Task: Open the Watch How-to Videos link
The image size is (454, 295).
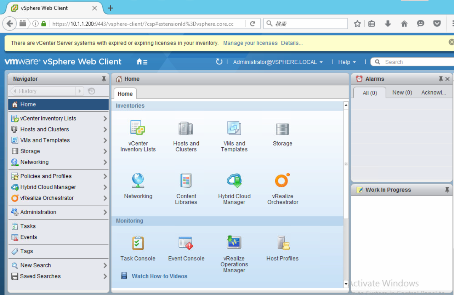Action: click(159, 276)
